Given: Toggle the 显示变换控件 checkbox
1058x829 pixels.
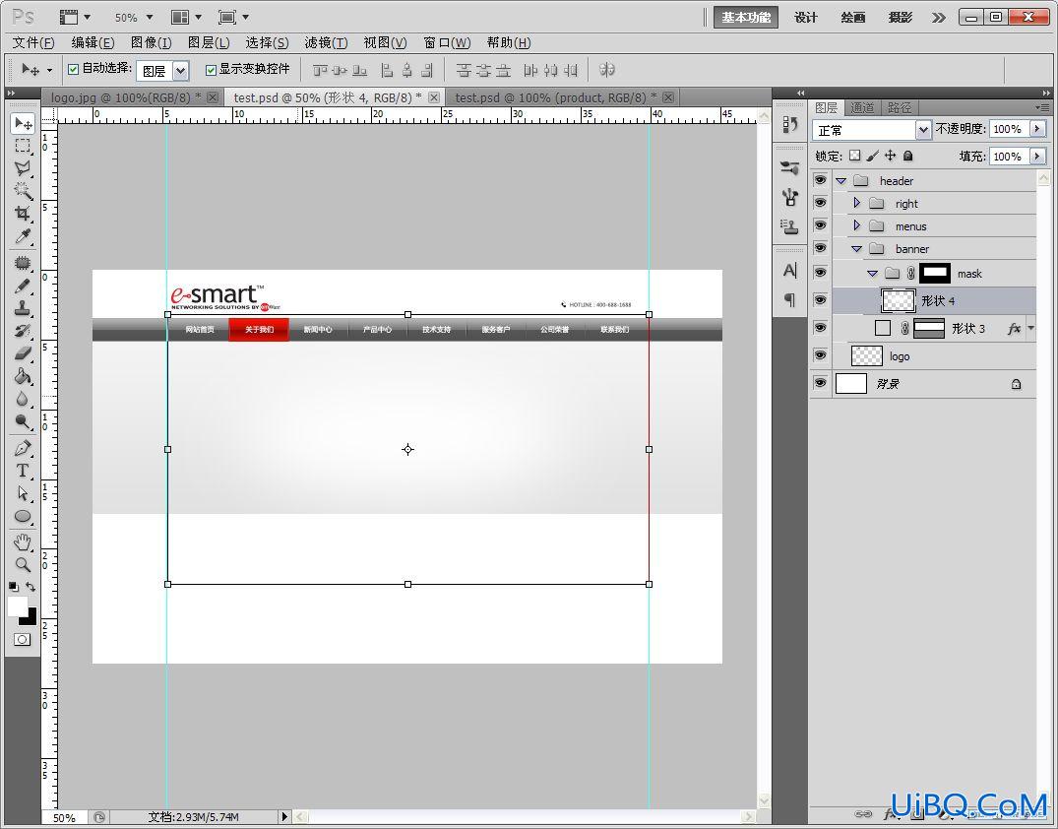Looking at the screenshot, I should coord(211,70).
